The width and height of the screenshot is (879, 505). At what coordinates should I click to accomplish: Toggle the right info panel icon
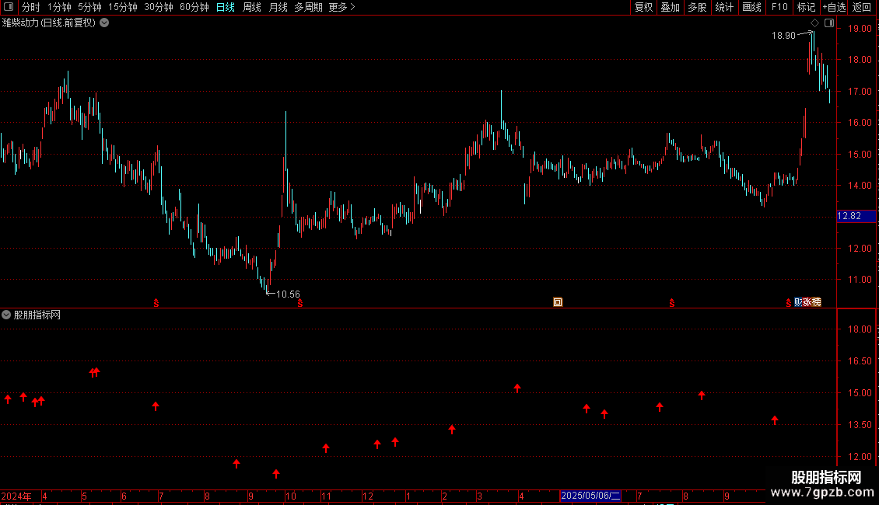coord(829,23)
